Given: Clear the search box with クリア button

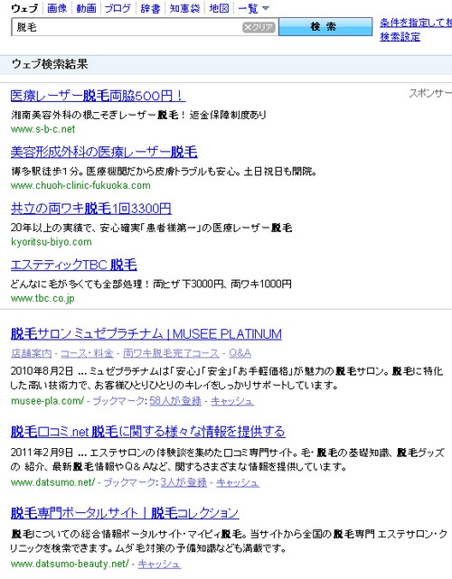Looking at the screenshot, I should pos(259,27).
